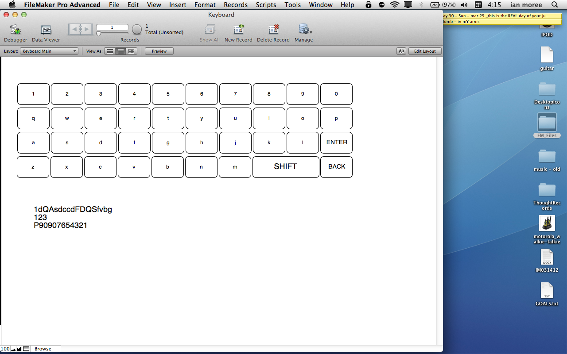Image resolution: width=567 pixels, height=354 pixels.
Task: Click the record slider handle
Action: [98, 34]
